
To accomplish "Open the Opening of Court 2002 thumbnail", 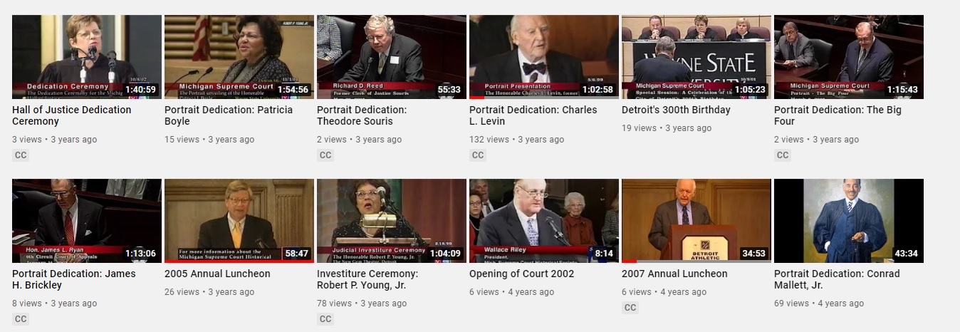I will [544, 221].
